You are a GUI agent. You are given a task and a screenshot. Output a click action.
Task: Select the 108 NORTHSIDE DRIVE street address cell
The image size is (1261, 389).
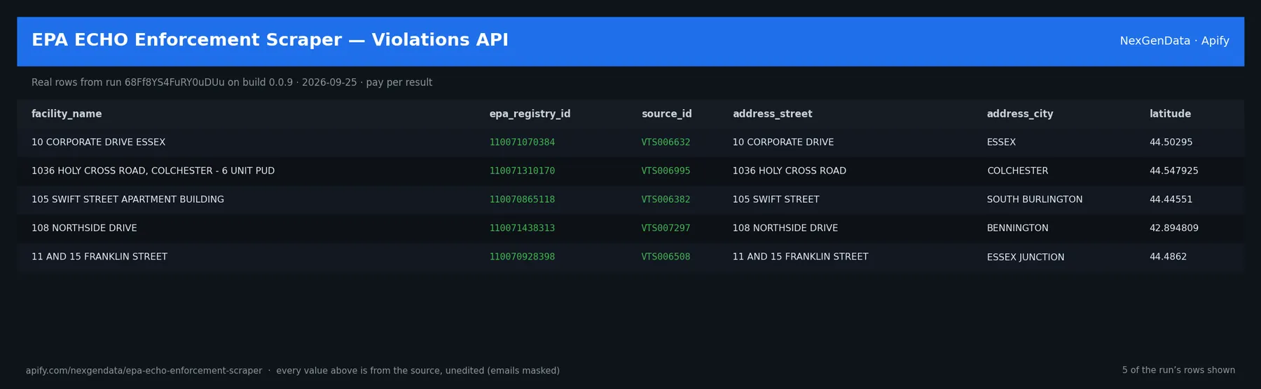[785, 228]
